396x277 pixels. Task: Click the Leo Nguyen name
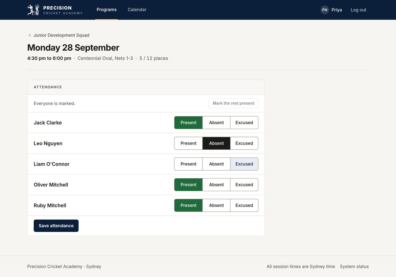(x=48, y=143)
